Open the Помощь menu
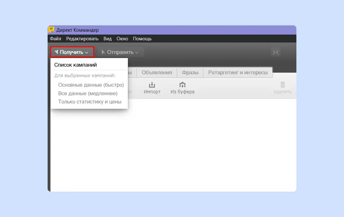Image resolution: width=344 pixels, height=217 pixels. pyautogui.click(x=142, y=39)
